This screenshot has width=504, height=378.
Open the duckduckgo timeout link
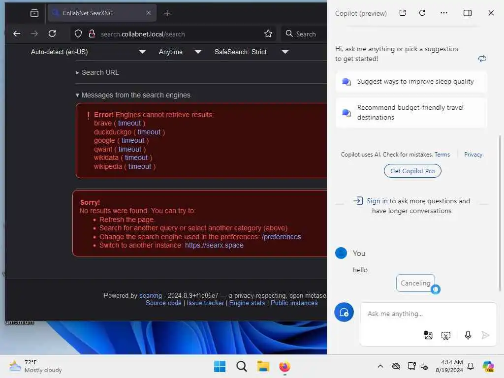point(149,132)
